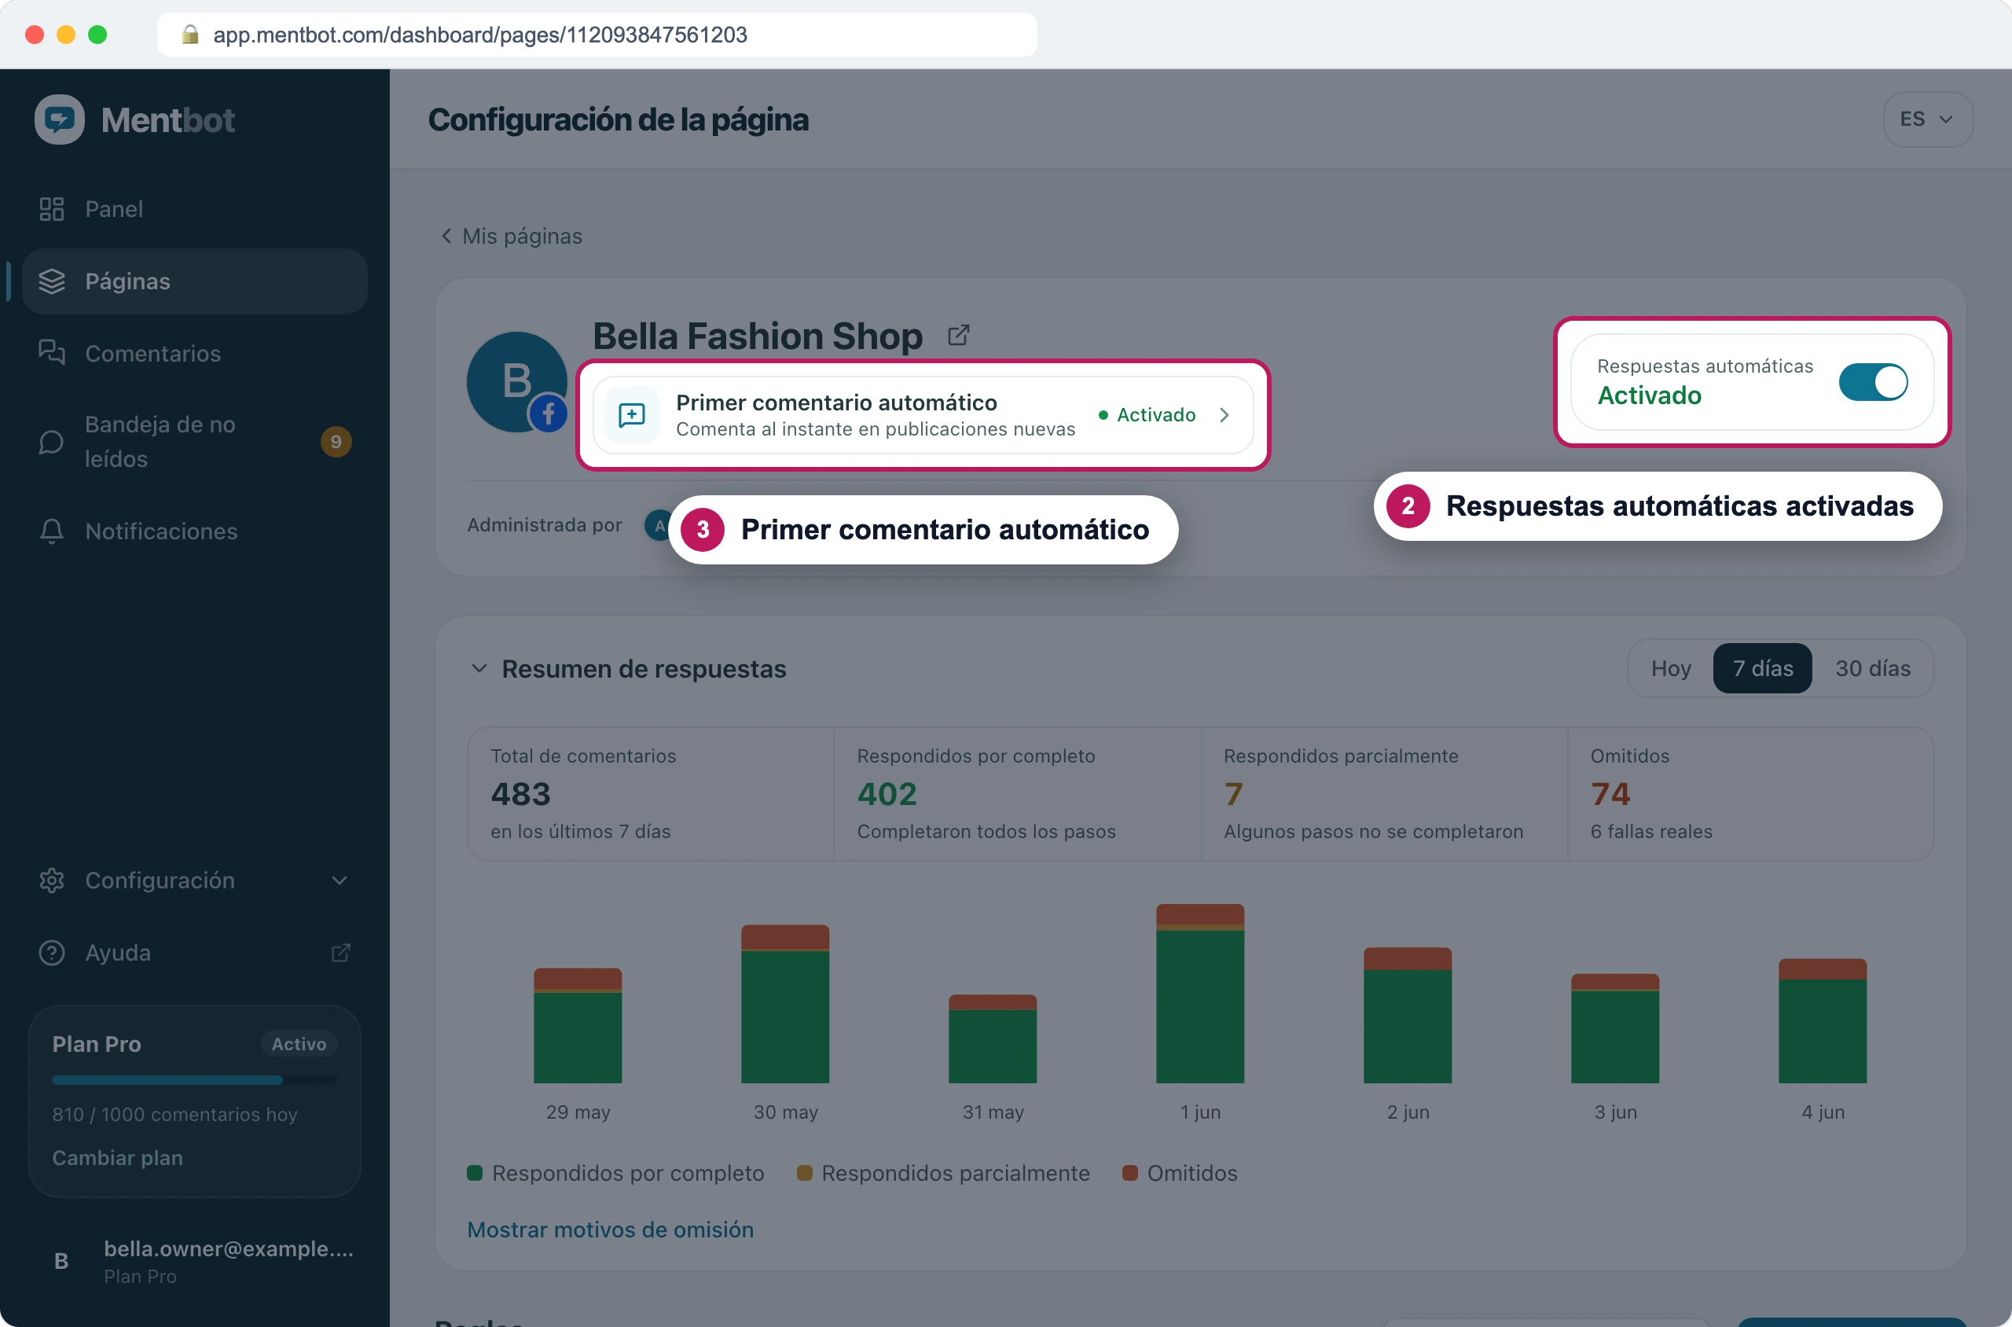This screenshot has width=2012, height=1327.
Task: Click the bella.owner@example account entry
Action: [x=195, y=1261]
